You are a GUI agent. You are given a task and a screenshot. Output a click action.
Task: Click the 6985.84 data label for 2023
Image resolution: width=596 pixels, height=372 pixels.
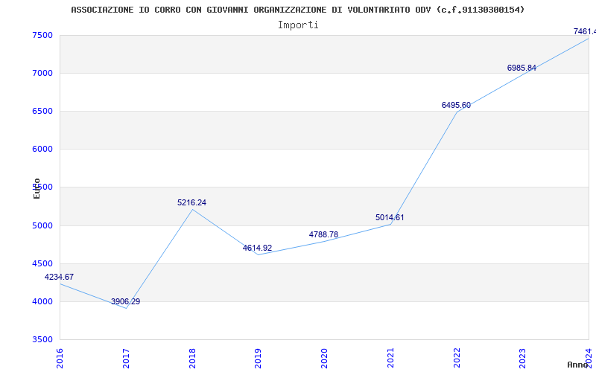tap(521, 68)
